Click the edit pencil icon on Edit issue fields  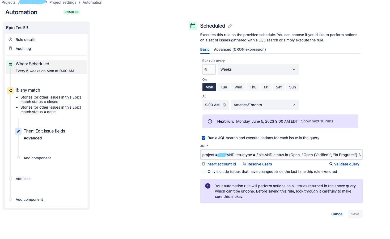[x=18, y=131]
